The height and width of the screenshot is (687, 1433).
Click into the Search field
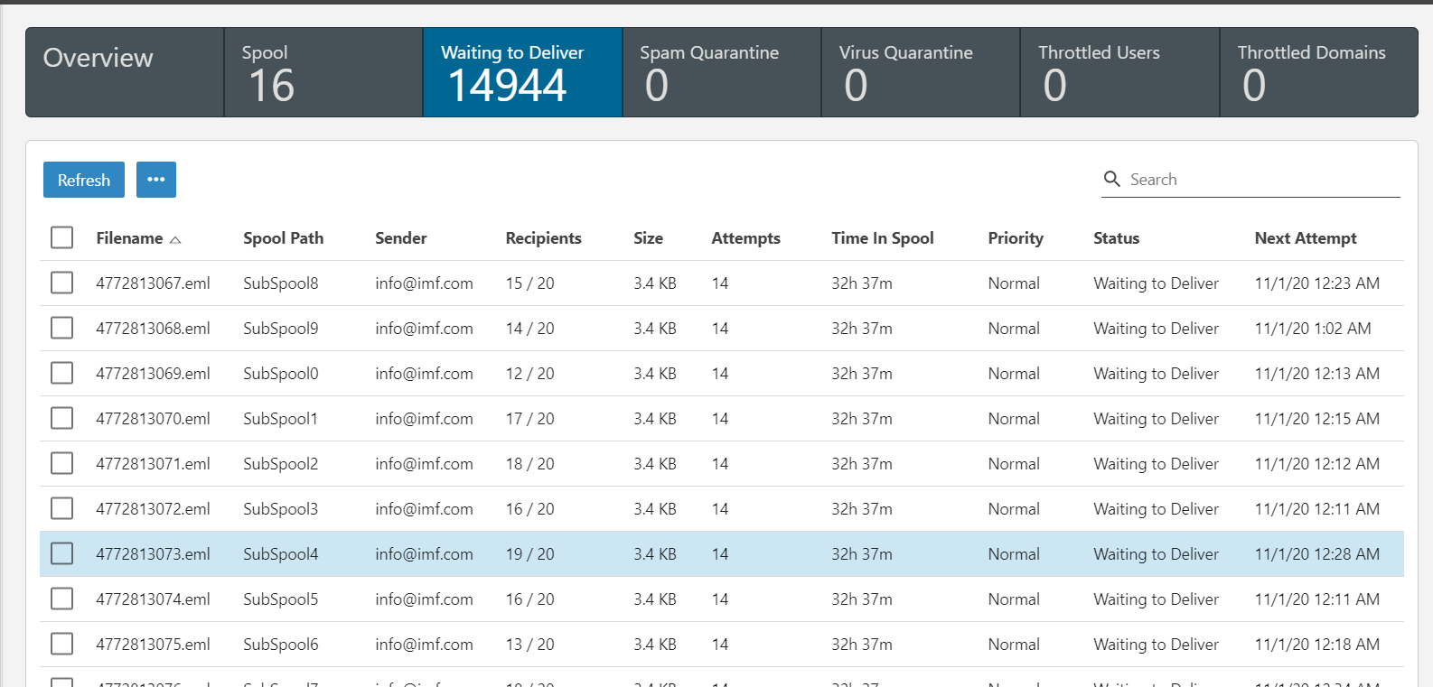1260,180
